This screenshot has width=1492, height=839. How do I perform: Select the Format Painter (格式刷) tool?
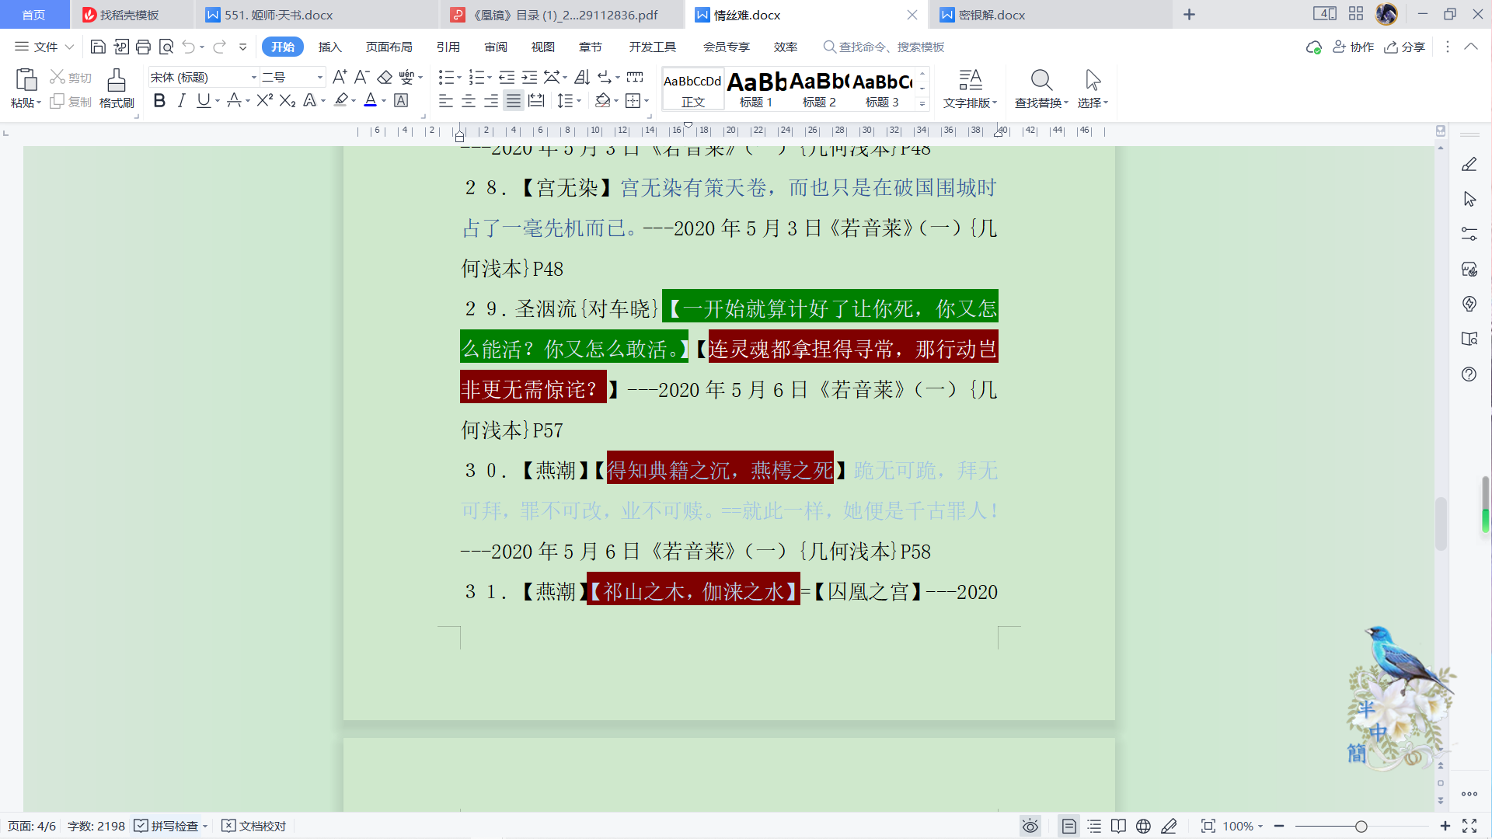pos(117,88)
